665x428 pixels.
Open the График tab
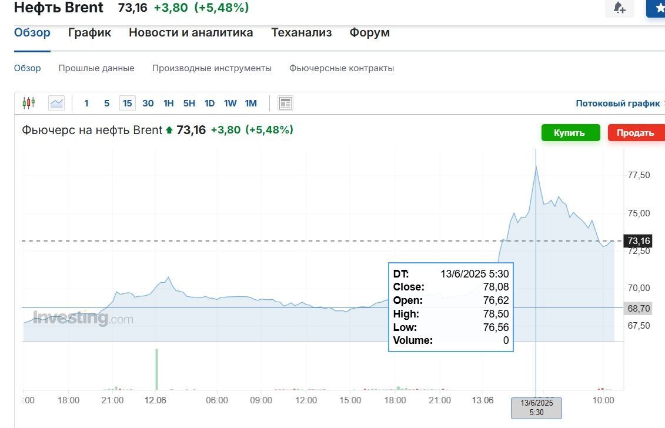click(x=89, y=33)
